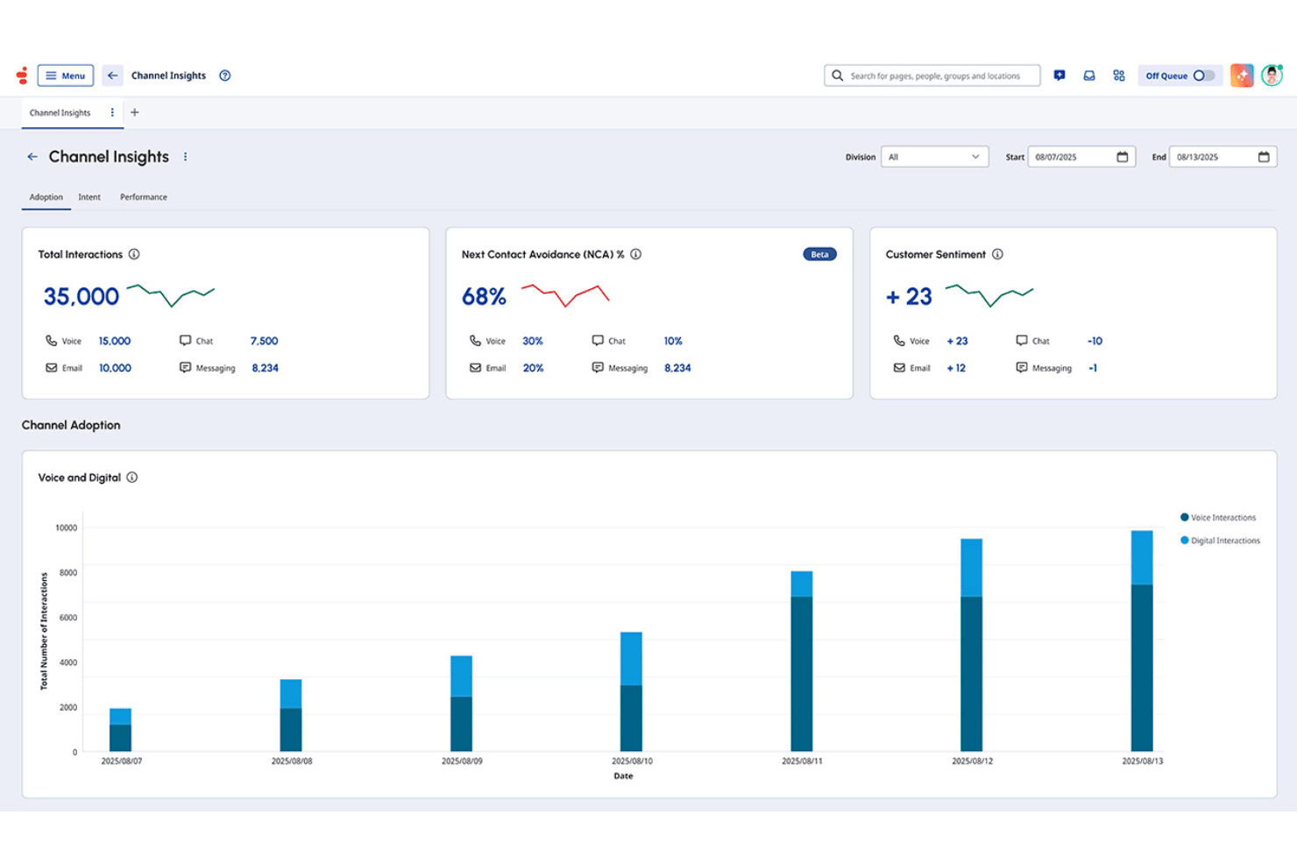Go back using arrow beside page heading
The height and width of the screenshot is (865, 1297).
(32, 157)
